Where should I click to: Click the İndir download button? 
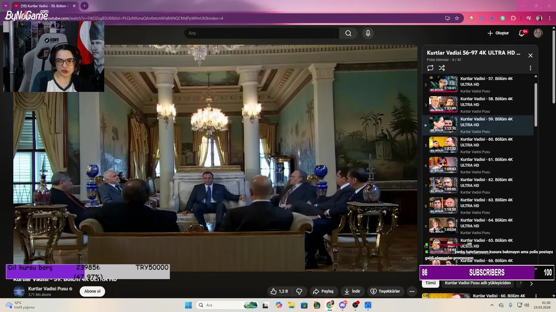click(352, 292)
